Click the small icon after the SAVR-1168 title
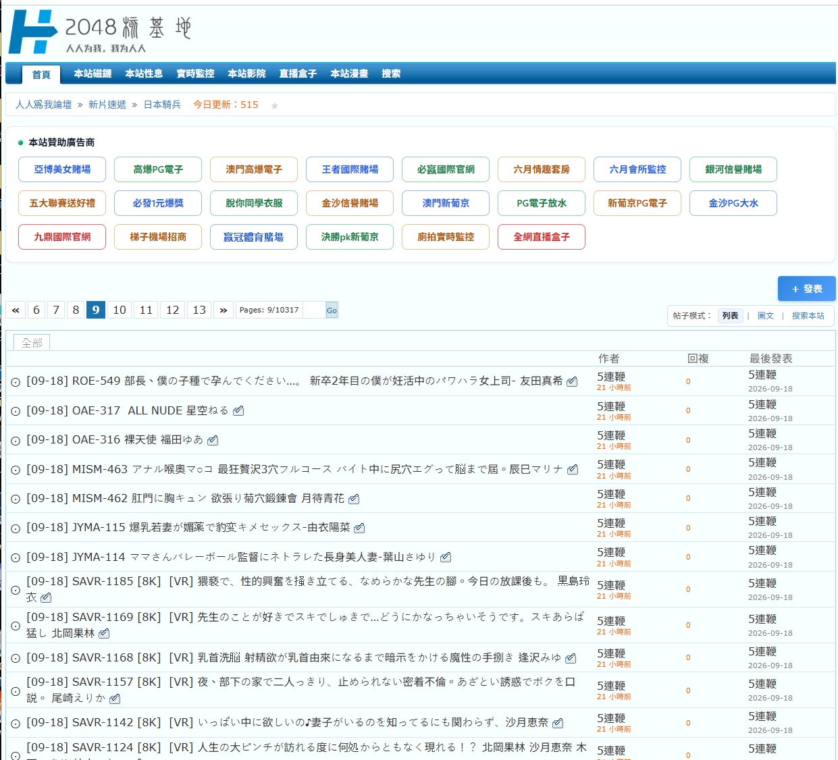Viewport: 838px width, 760px height. (x=571, y=657)
